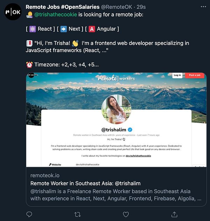This screenshot has width=210, height=221.
Task: Open the reply comment icon
Action: (29, 214)
